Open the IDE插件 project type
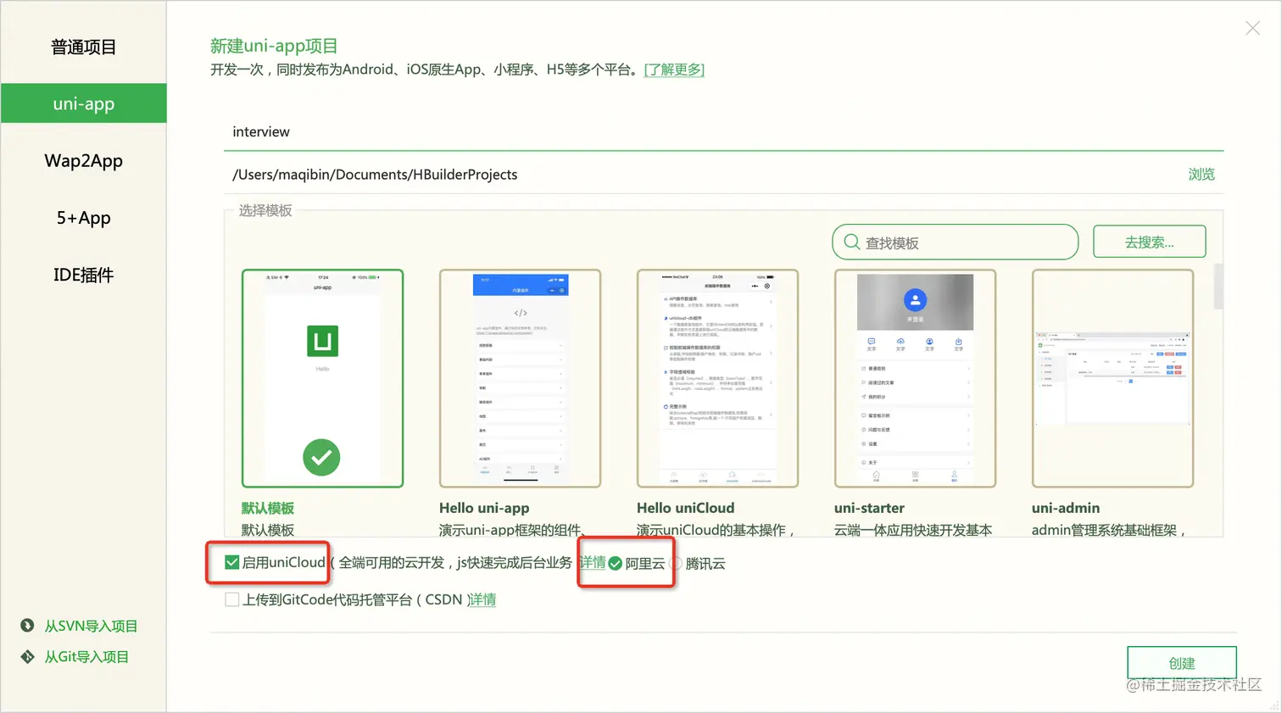1282x713 pixels. [83, 275]
